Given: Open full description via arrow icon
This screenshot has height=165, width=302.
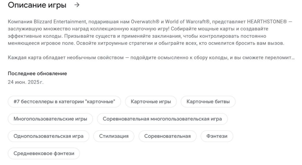Looking at the screenshot, I should tap(77, 5).
